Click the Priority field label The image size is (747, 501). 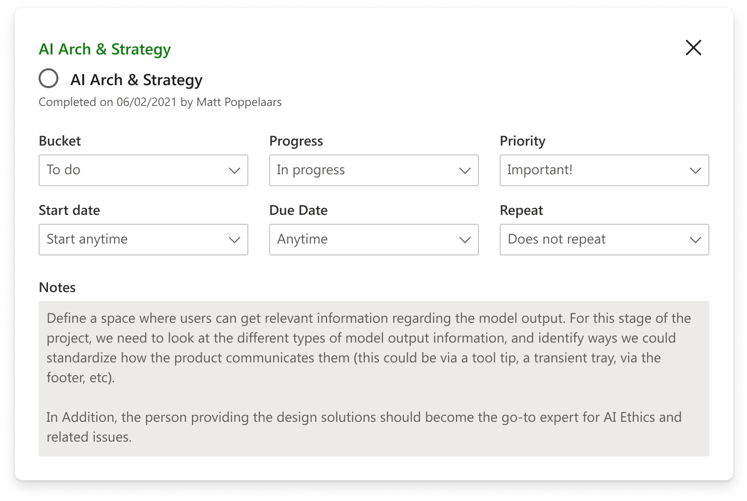522,141
